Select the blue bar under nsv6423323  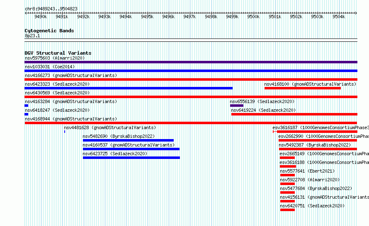(x=129, y=88)
